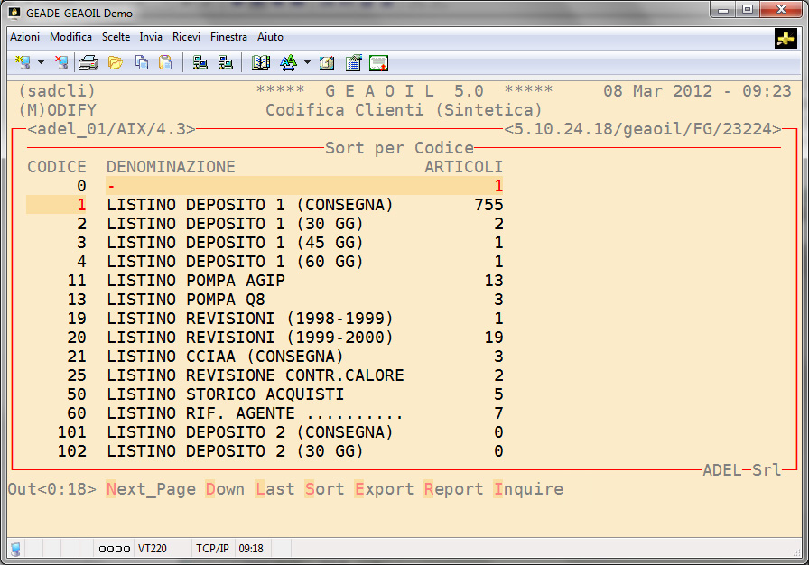
Task: Click the disconnect session icon
Action: (61, 62)
